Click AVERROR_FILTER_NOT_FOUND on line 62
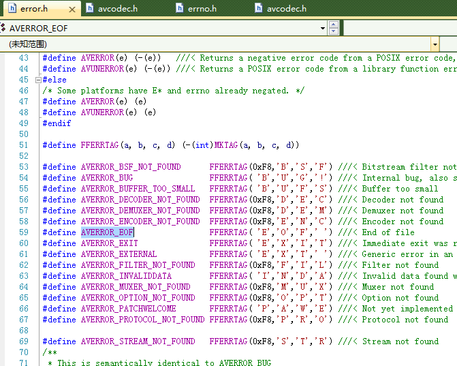 [x=138, y=265]
